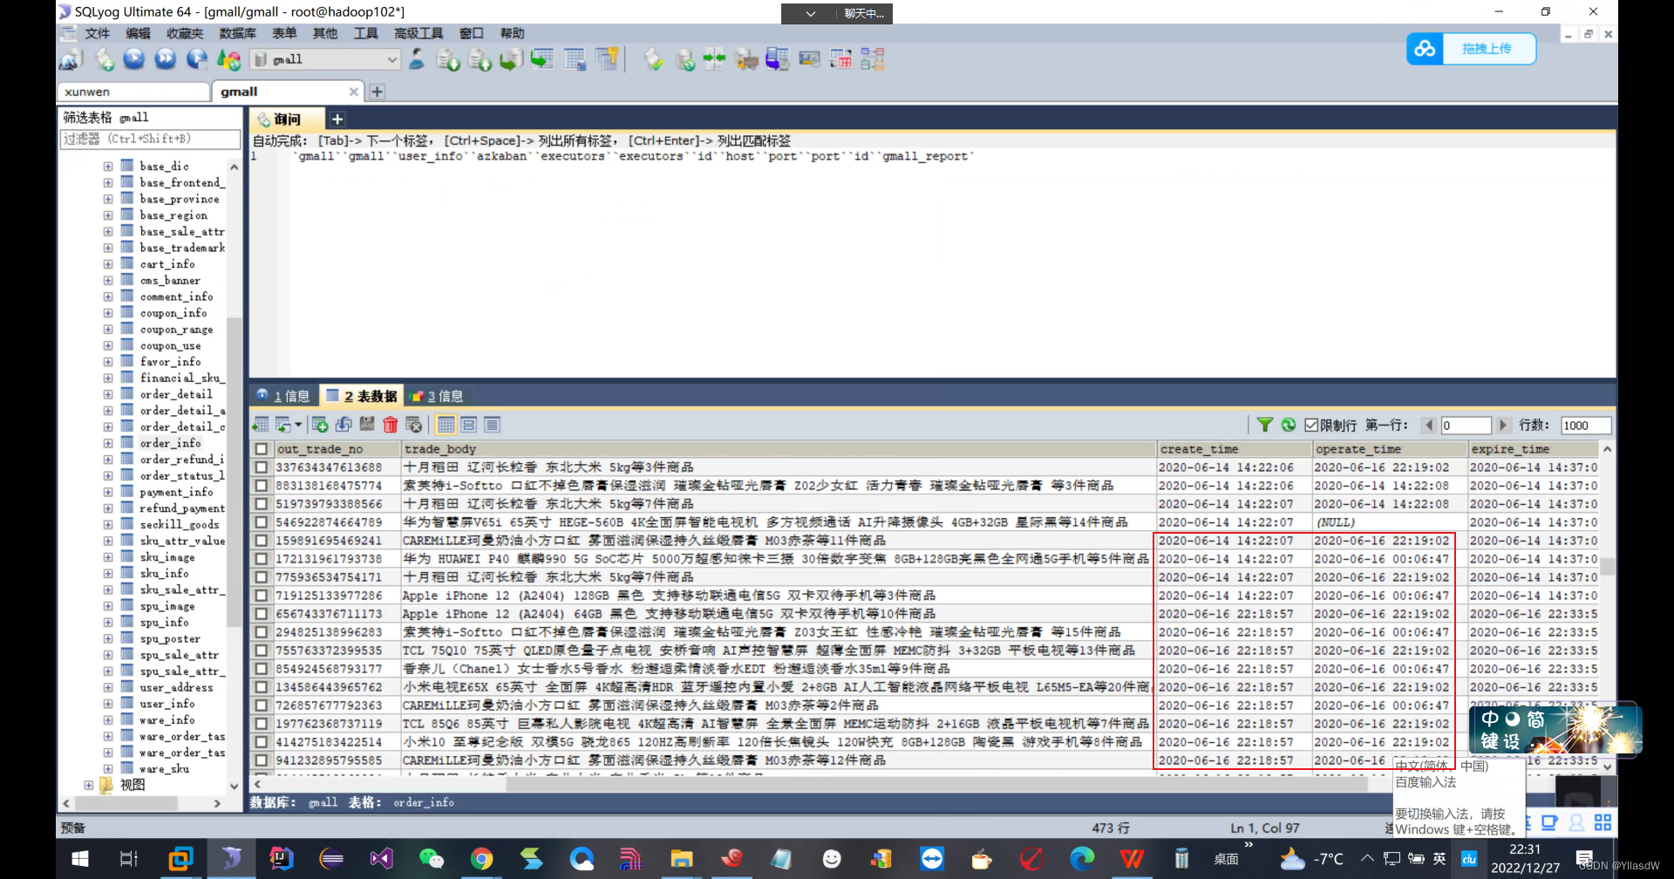Expand the user_info table node
The height and width of the screenshot is (879, 1674).
(108, 704)
